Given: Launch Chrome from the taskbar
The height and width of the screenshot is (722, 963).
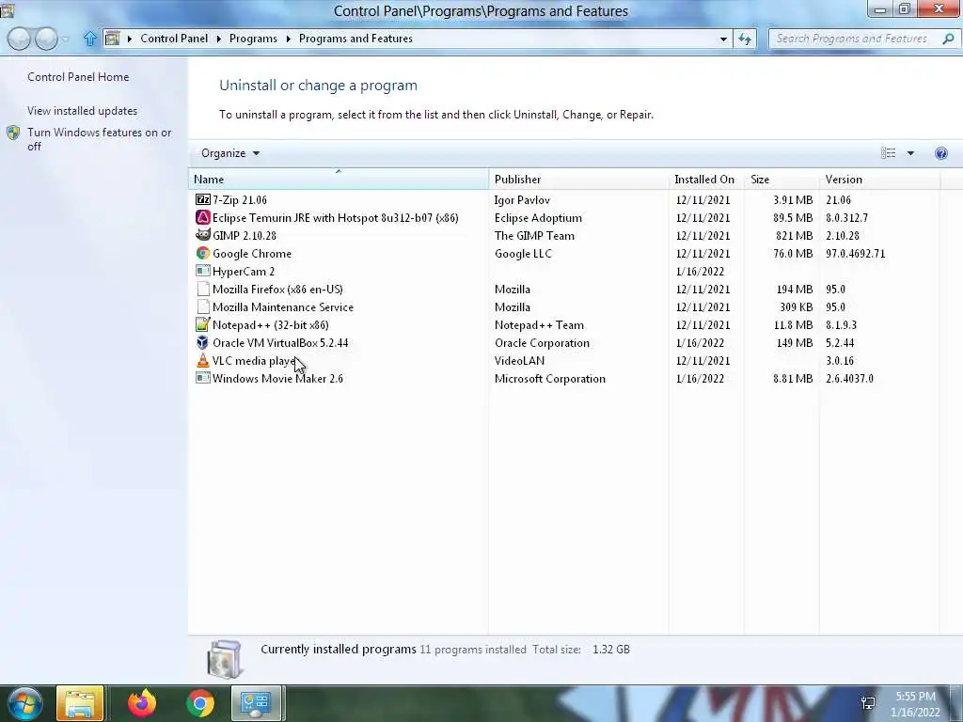Looking at the screenshot, I should click(x=200, y=703).
